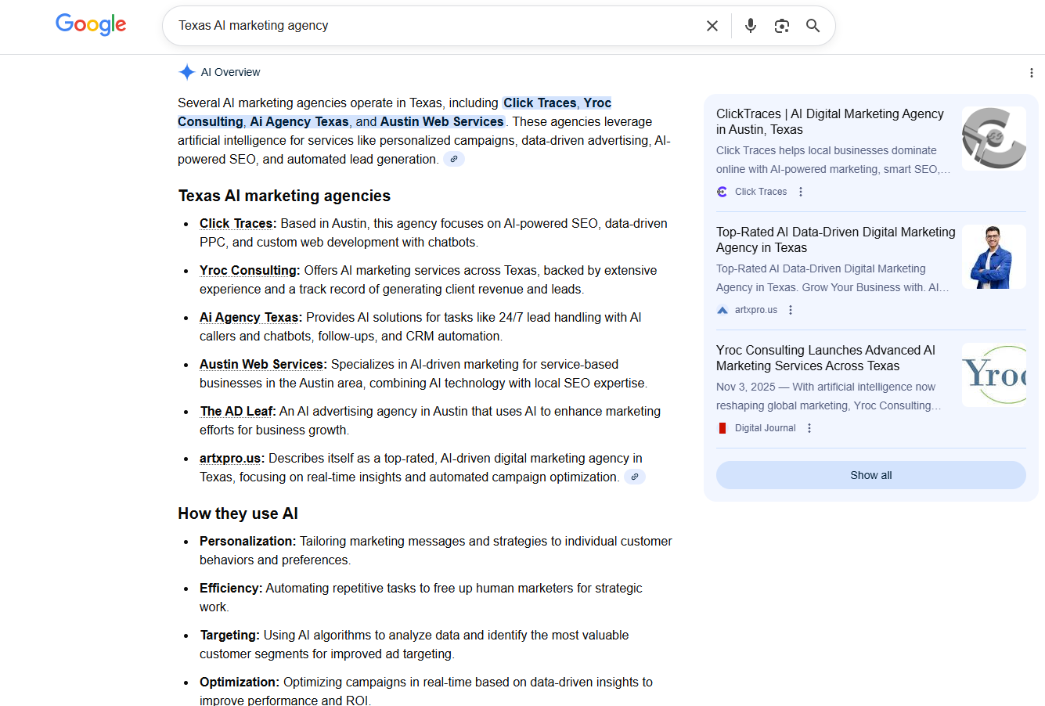
Task: Click the artxpro.us source name label
Action: coord(756,310)
